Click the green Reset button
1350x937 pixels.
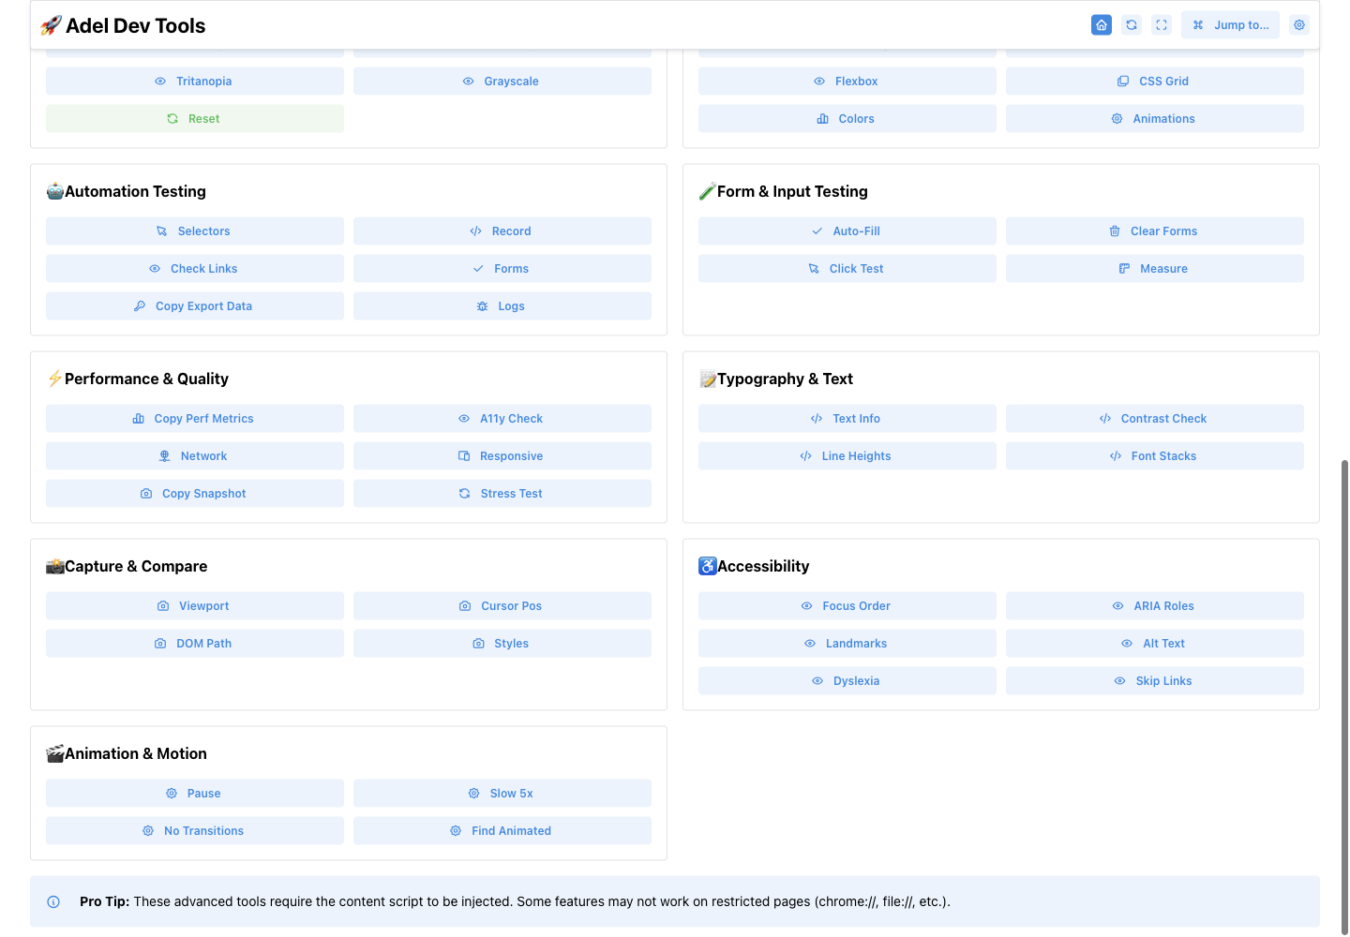click(x=195, y=119)
